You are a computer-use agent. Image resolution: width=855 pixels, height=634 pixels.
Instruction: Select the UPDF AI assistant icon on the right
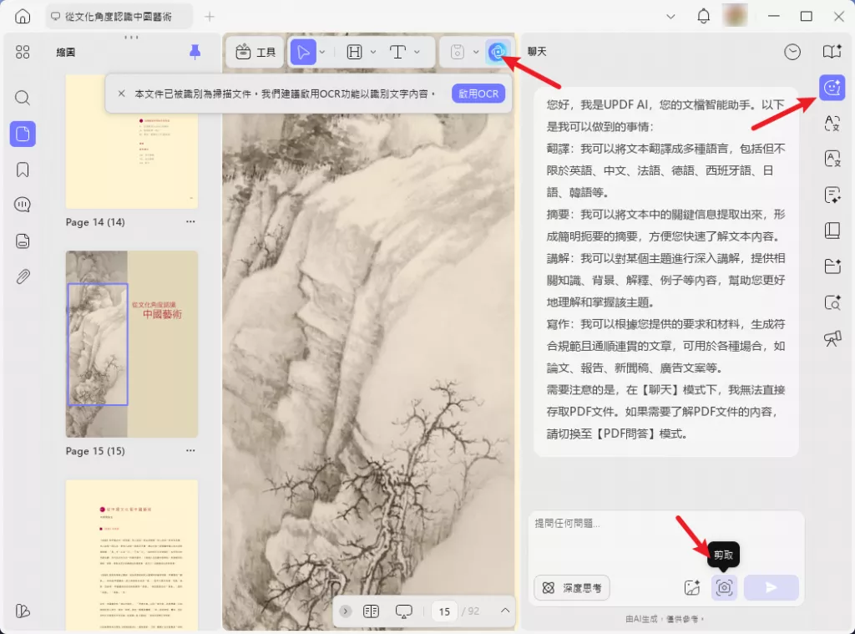(832, 87)
